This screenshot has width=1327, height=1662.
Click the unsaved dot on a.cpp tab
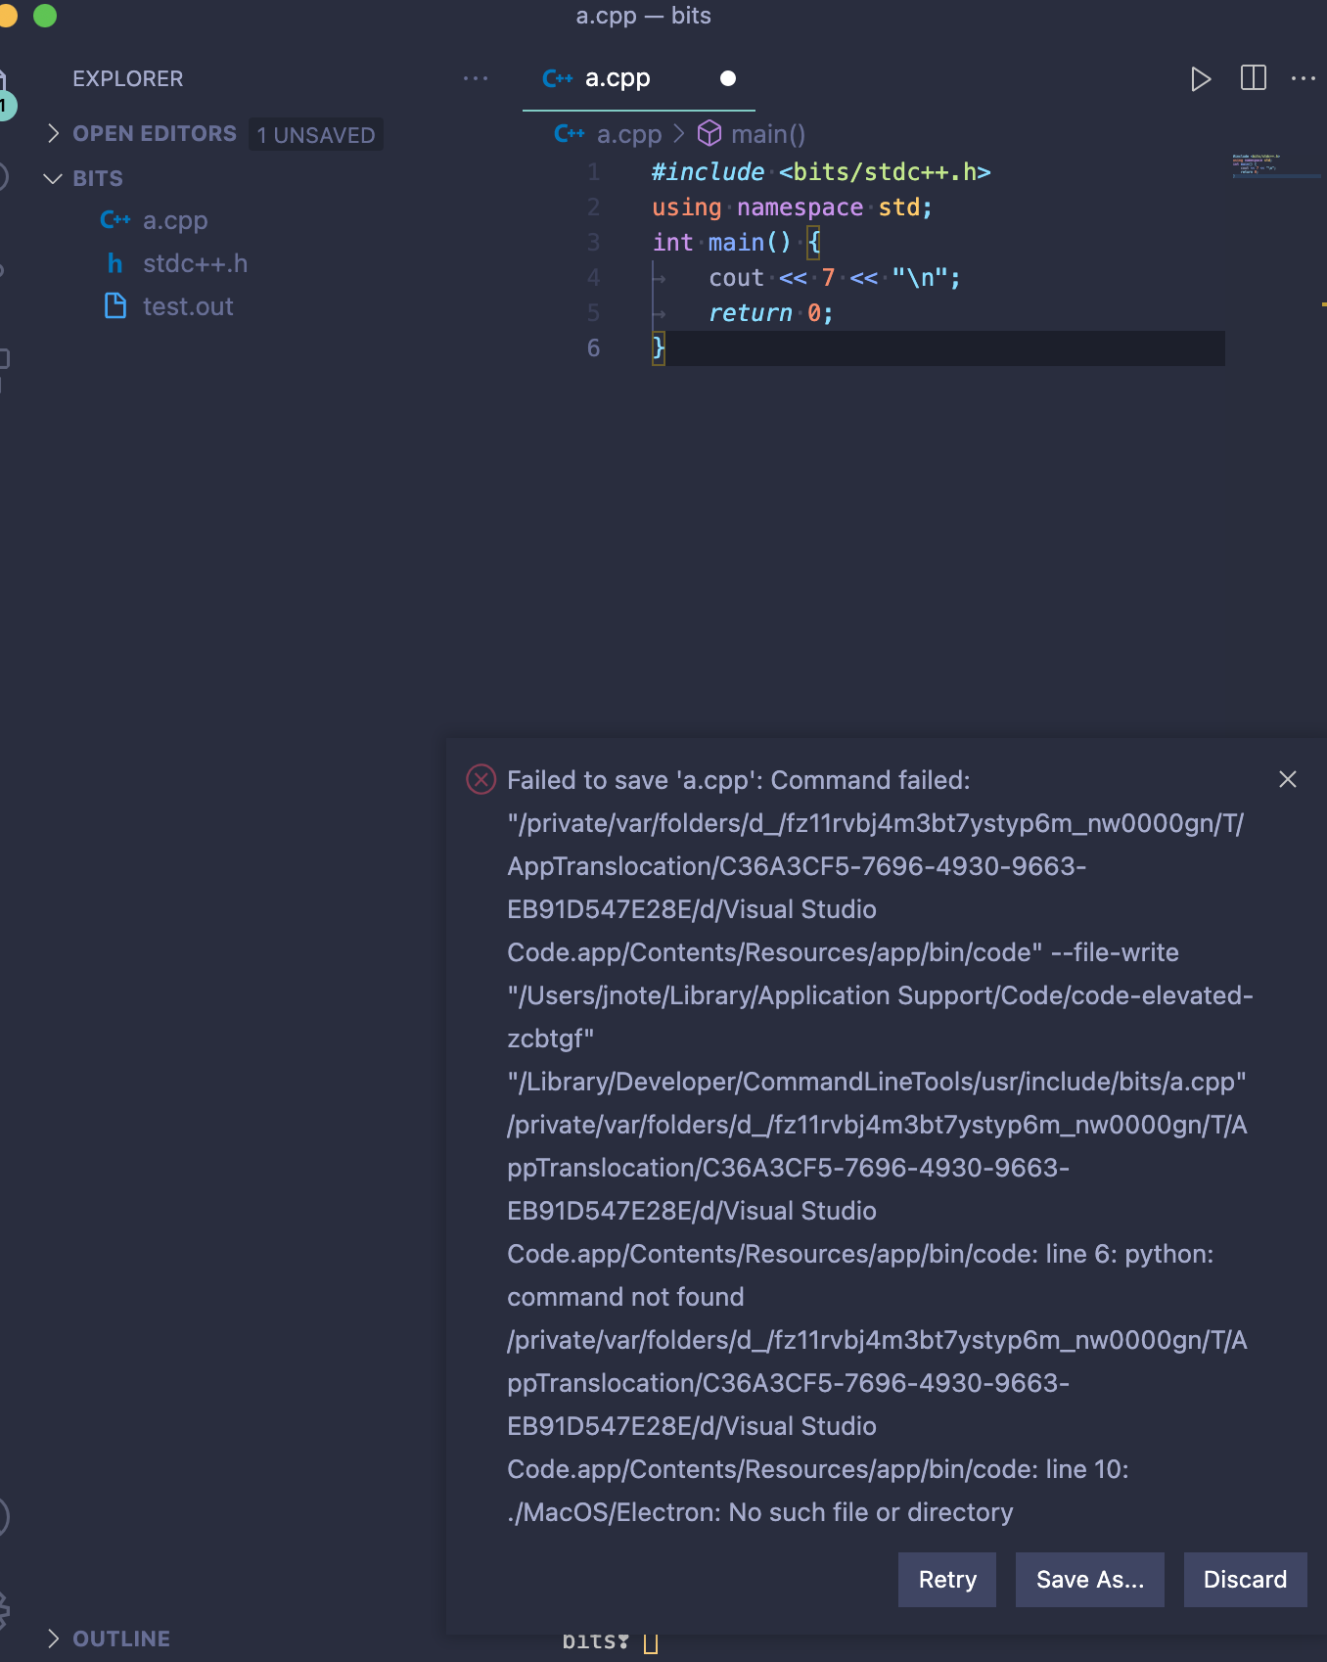[727, 78]
